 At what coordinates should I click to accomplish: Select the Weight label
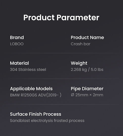pos(79,63)
